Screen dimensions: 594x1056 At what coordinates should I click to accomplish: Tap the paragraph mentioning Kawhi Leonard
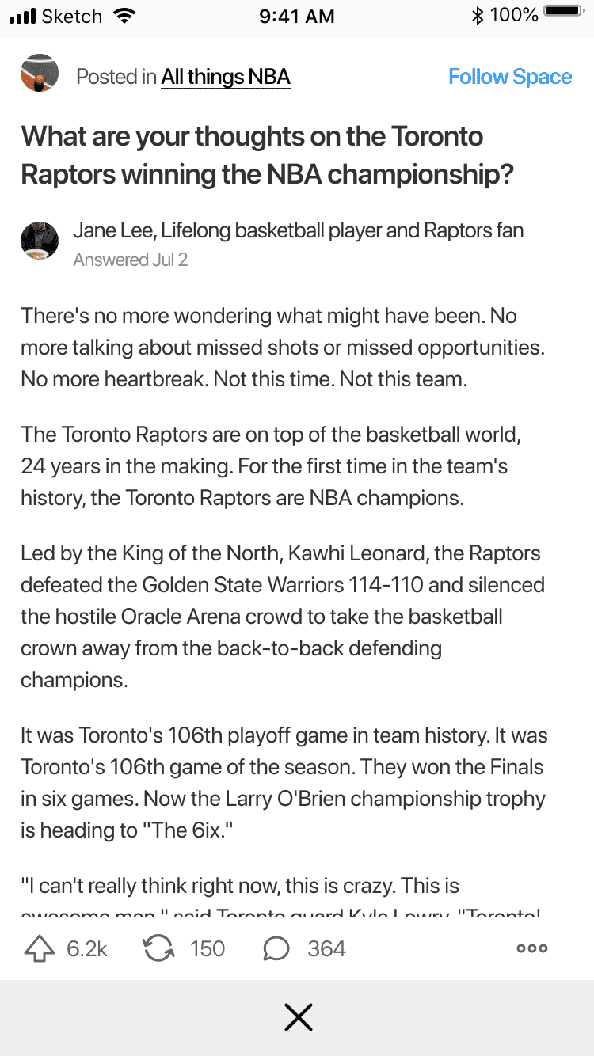click(282, 616)
